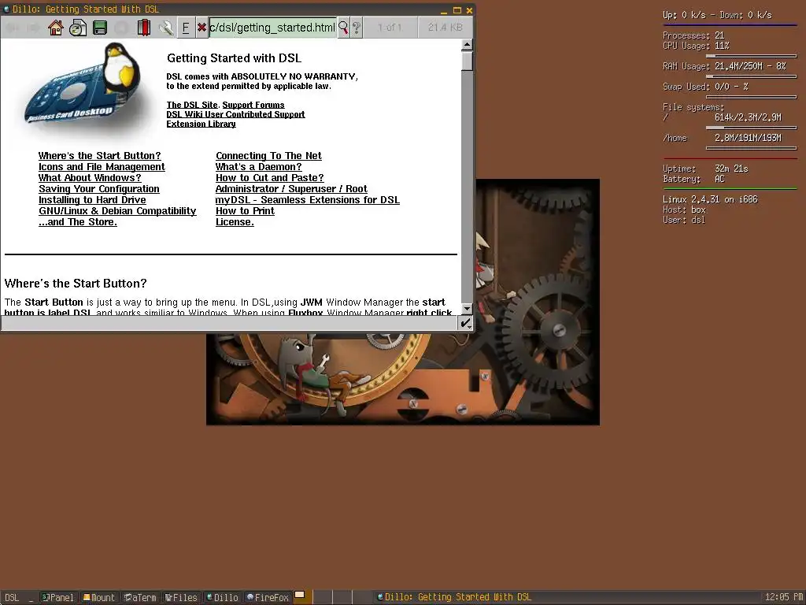The width and height of the screenshot is (806, 605).
Task: Open What's a Daemon? link
Action: tap(258, 167)
